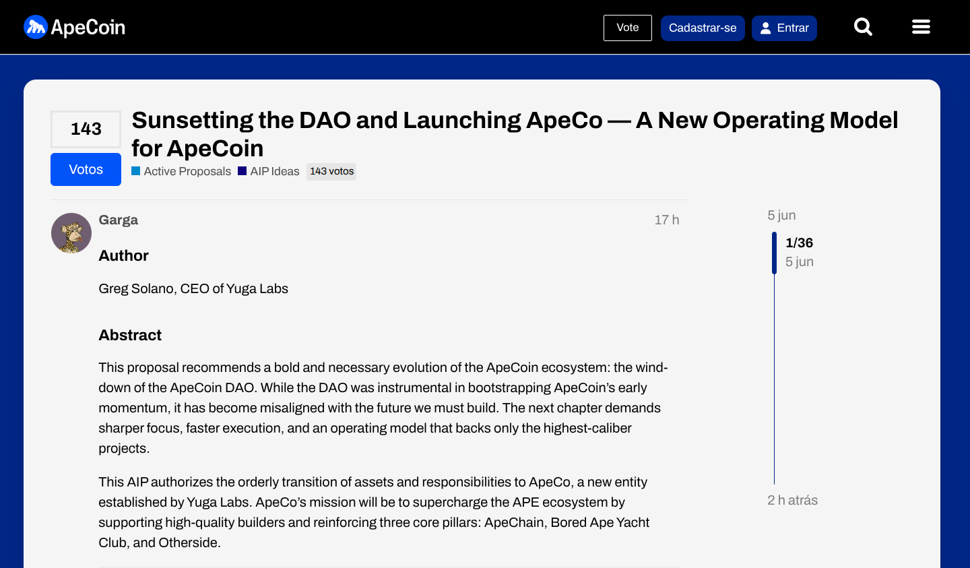
Task: Open the AIP Ideas category link
Action: 269,171
